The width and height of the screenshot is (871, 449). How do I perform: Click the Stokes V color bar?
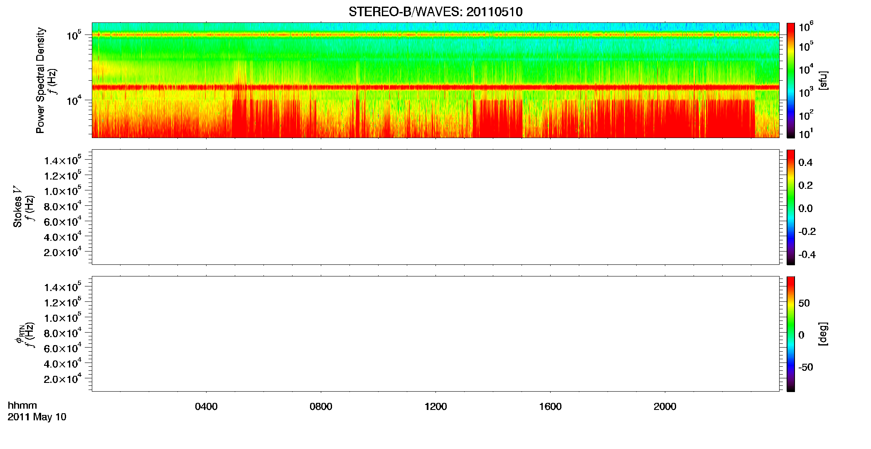[x=791, y=207]
